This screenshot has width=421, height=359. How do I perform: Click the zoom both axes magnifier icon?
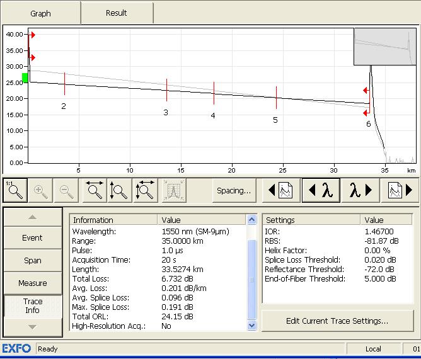145,190
